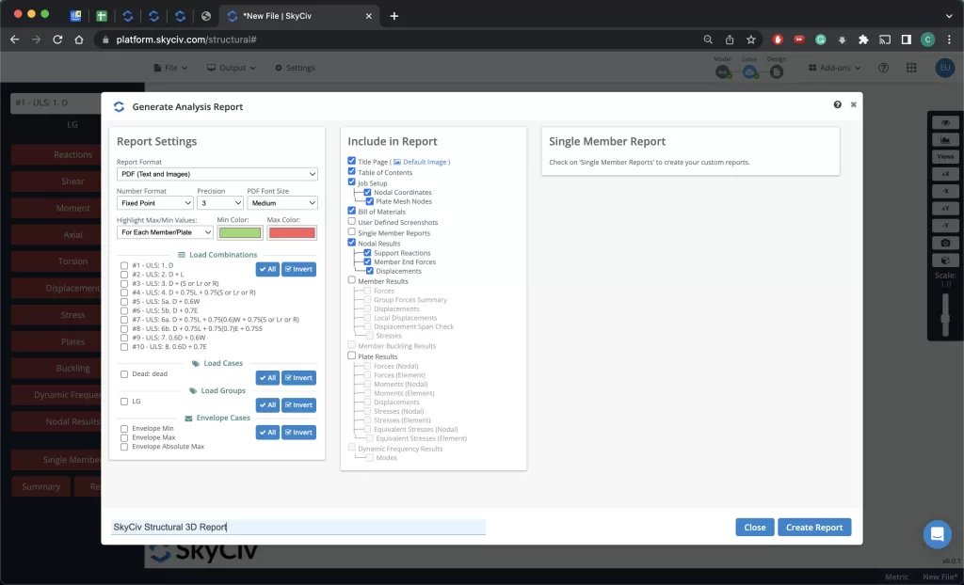
Task: Enable User Defined Screenshots
Action: [x=352, y=221]
